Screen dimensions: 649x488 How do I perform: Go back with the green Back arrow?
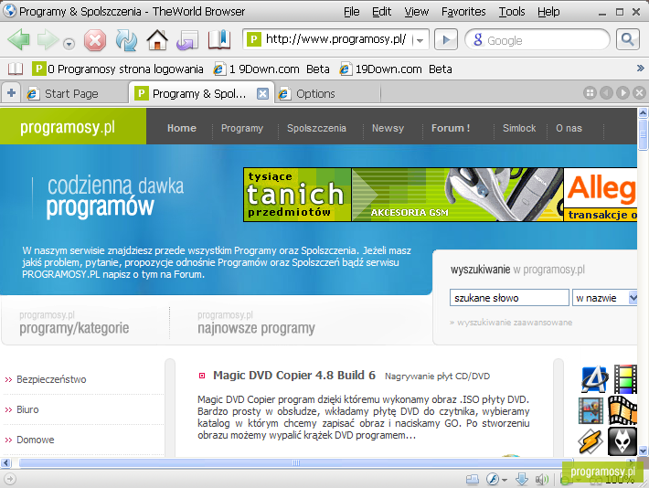(18, 40)
